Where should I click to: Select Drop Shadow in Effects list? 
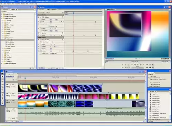pos(11,46)
